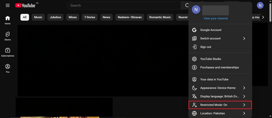Open Purchases and memberships

click(220, 67)
